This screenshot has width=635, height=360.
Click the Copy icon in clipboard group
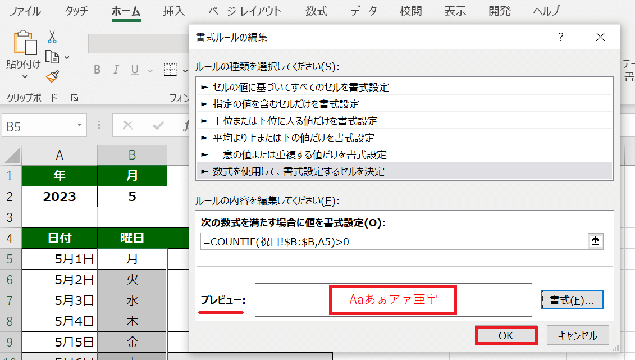click(52, 57)
